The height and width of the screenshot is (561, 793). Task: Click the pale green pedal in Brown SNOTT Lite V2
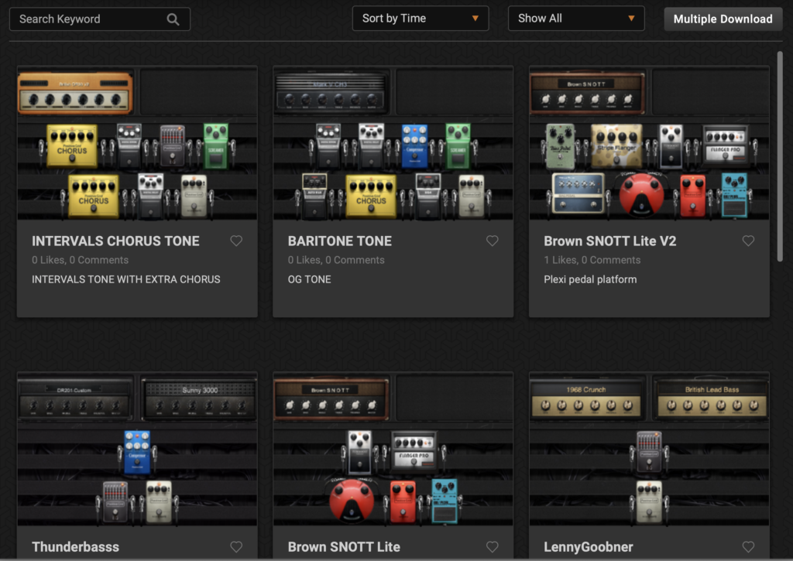(x=561, y=146)
